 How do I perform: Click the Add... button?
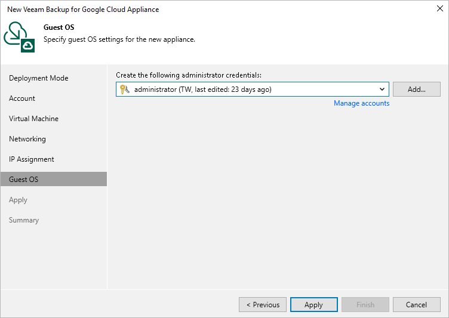pos(416,89)
